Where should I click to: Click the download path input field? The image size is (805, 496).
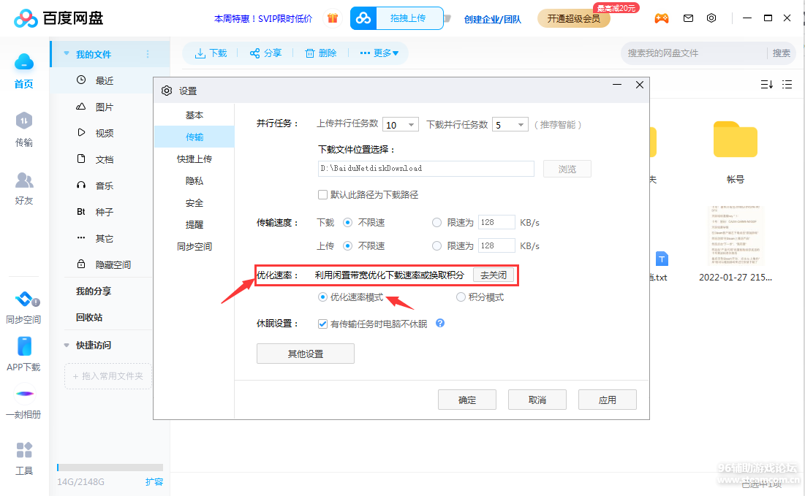426,169
